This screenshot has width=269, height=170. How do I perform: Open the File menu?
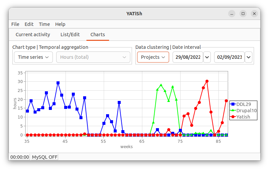15,24
